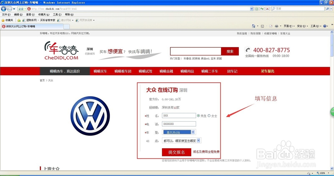Open the 100% zoom level control in status bar
Image resolution: width=334 pixels, height=176 pixels.
(x=323, y=173)
